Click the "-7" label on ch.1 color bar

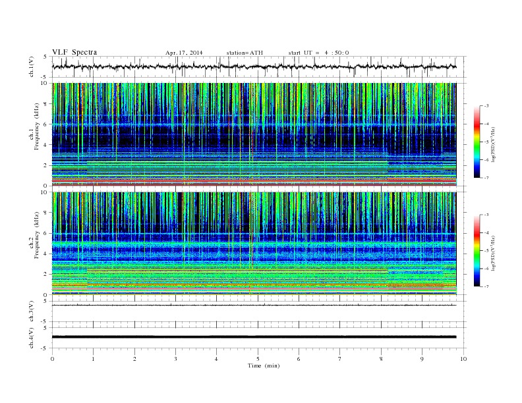tap(486, 178)
